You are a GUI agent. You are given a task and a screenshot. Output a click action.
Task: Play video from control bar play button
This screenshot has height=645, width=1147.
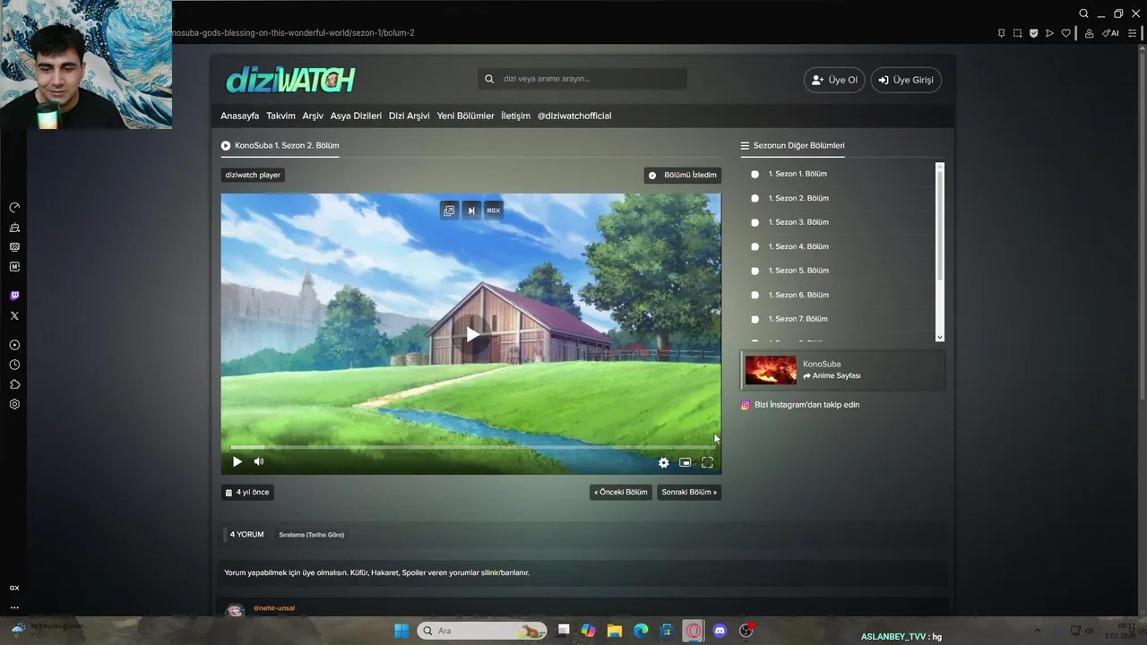point(237,461)
